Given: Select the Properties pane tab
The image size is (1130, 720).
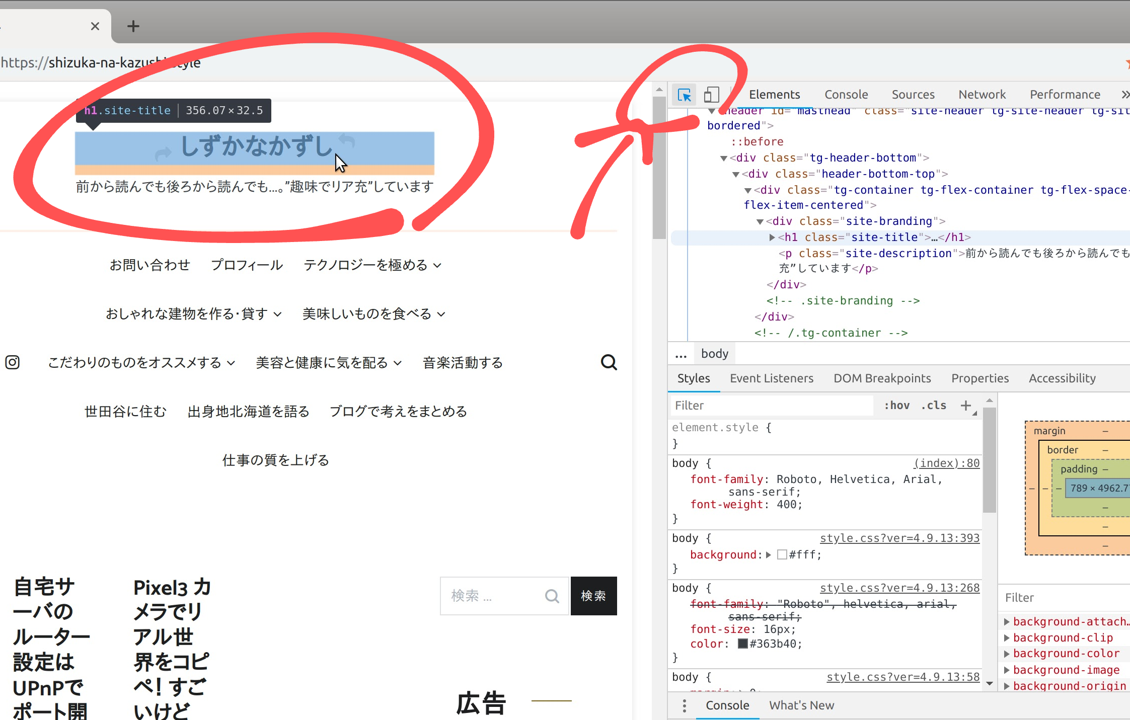Looking at the screenshot, I should (x=980, y=378).
